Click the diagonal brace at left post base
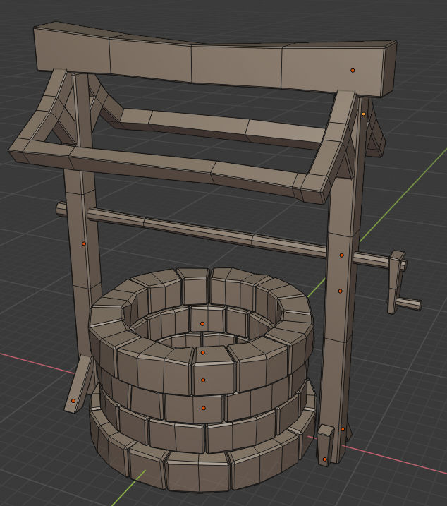 click(x=80, y=384)
